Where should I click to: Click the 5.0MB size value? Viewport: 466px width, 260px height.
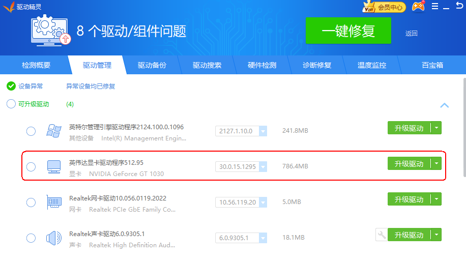(292, 202)
